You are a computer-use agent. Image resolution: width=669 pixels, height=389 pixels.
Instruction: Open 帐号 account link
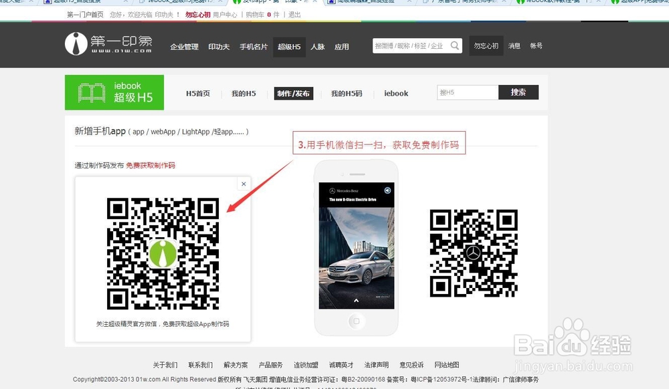pos(537,45)
